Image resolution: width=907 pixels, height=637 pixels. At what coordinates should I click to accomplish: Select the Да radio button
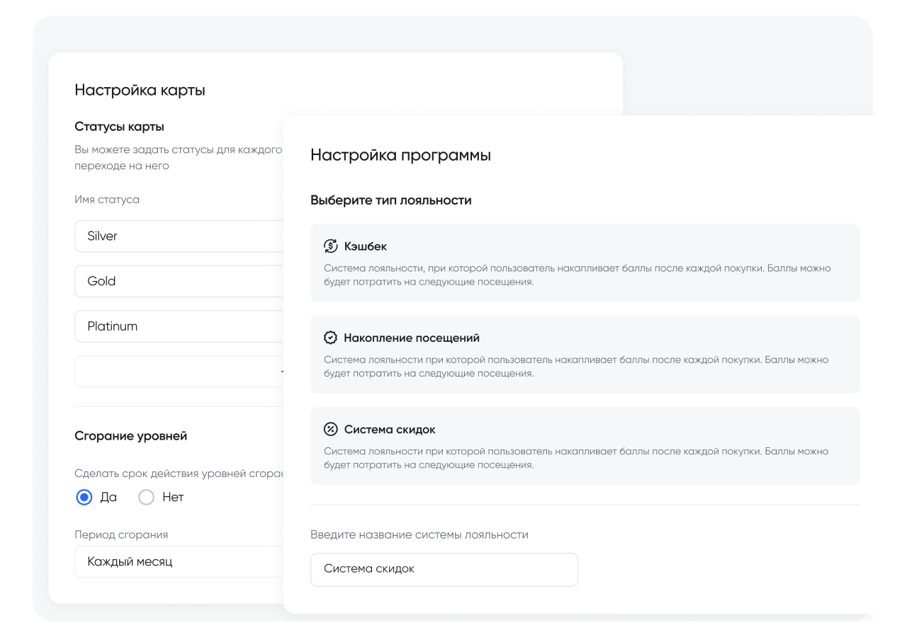click(x=84, y=497)
